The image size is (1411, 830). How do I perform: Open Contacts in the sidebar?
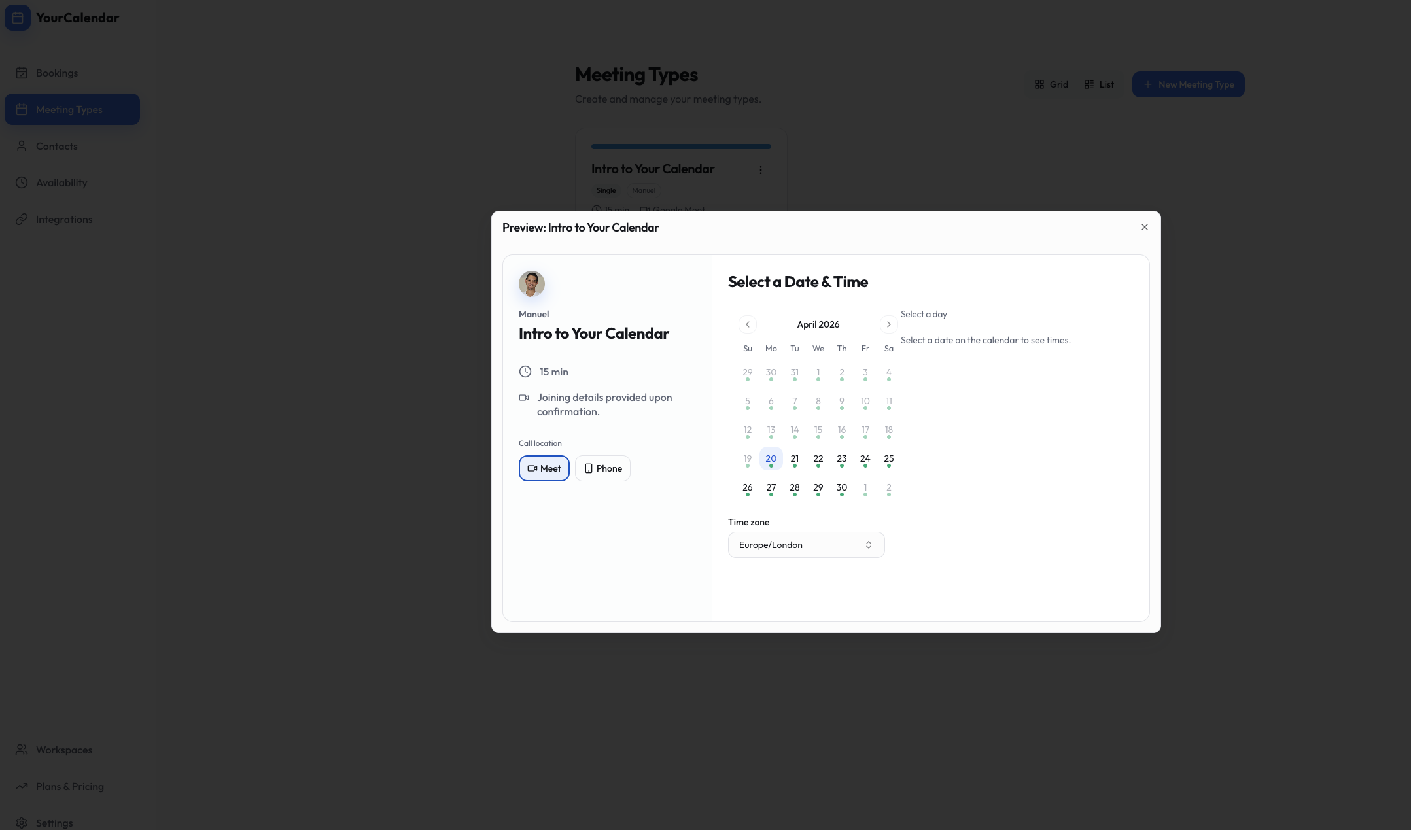[x=72, y=146]
